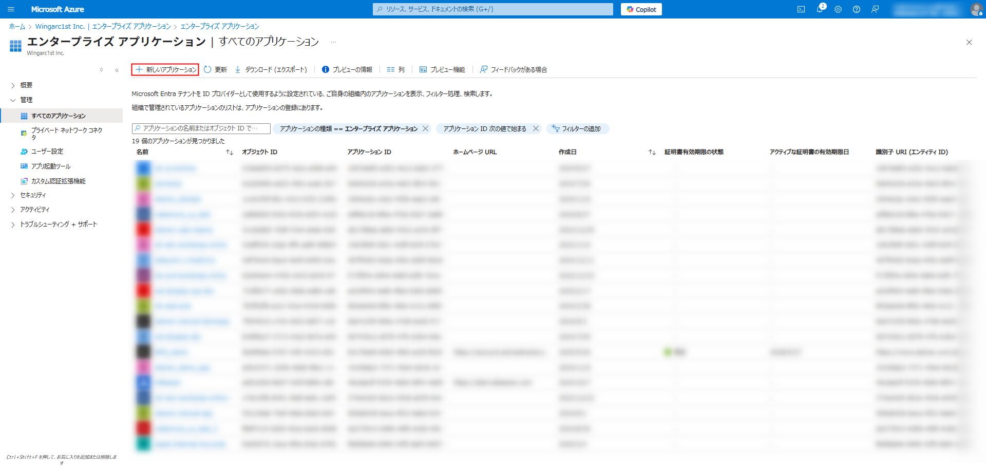Click 証明書有効期限の状態 column header

click(694, 152)
